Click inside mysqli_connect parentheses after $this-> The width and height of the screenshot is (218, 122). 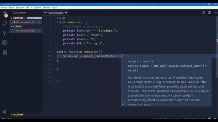121,56
